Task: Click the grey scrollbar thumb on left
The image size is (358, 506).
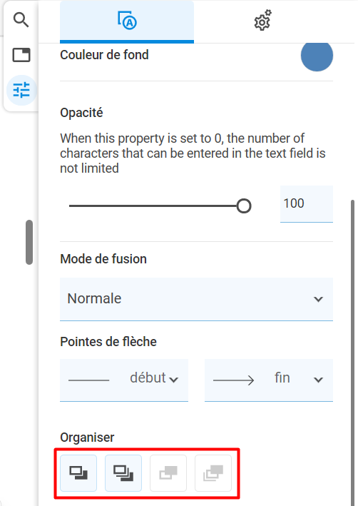Action: coord(29,243)
